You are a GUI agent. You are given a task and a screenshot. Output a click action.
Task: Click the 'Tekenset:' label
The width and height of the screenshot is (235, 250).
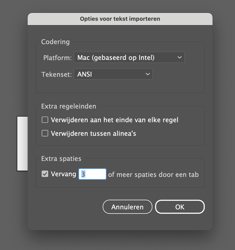point(56,75)
